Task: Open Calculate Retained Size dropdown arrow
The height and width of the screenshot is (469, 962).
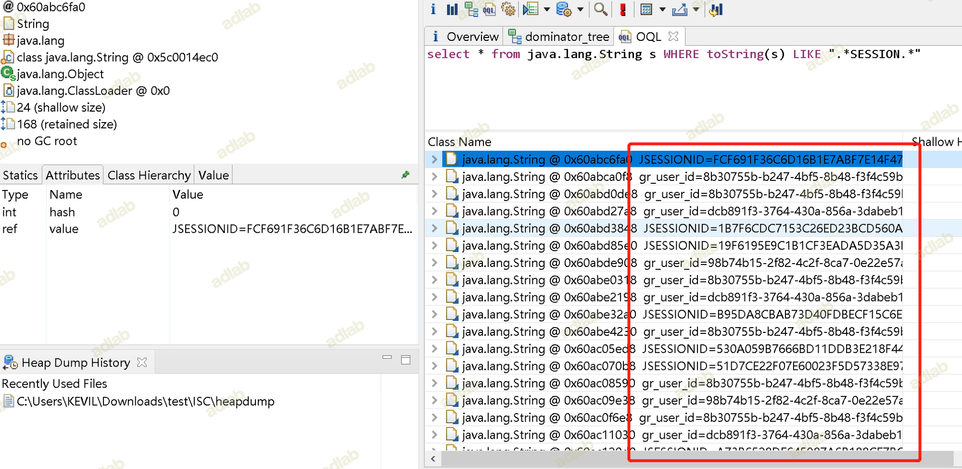Action: [x=662, y=9]
